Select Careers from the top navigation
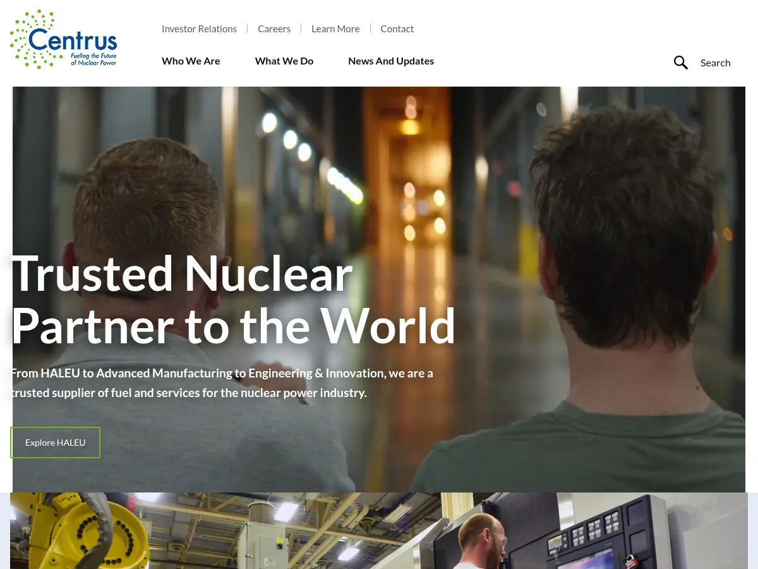Image resolution: width=758 pixels, height=569 pixels. 274,28
